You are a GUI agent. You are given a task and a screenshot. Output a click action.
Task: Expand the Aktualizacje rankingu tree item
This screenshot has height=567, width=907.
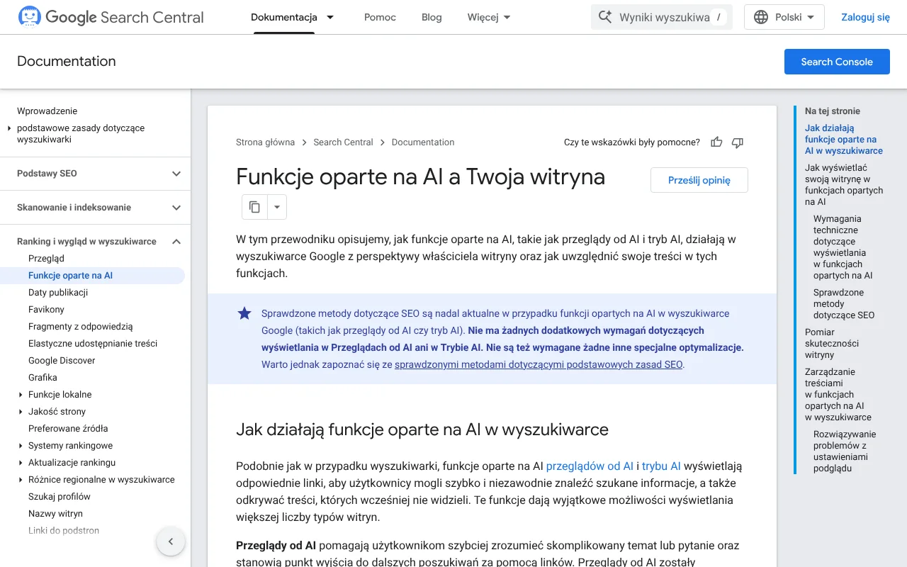click(x=21, y=463)
